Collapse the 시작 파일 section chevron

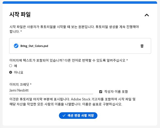[x=147, y=15]
